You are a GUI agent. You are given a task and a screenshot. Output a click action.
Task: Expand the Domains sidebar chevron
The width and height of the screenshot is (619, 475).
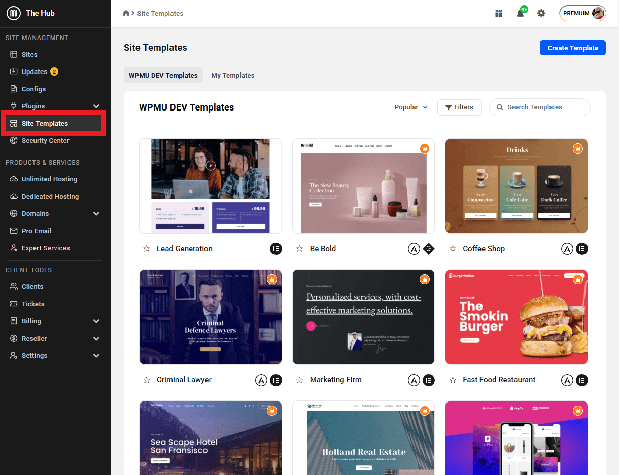click(x=96, y=214)
